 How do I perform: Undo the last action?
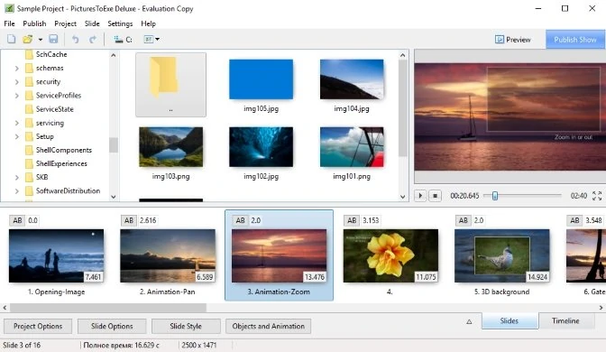point(76,39)
